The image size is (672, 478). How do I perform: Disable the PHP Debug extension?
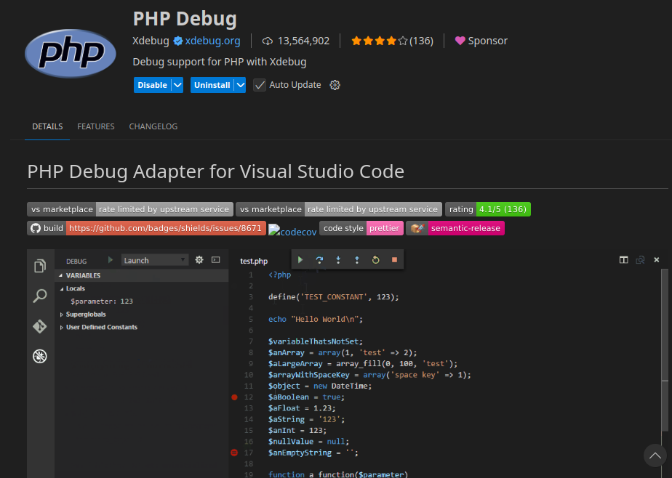tap(152, 85)
